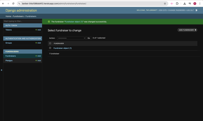Open browser downloads icon
Screen dimensions: 203x121
coord(185,3)
